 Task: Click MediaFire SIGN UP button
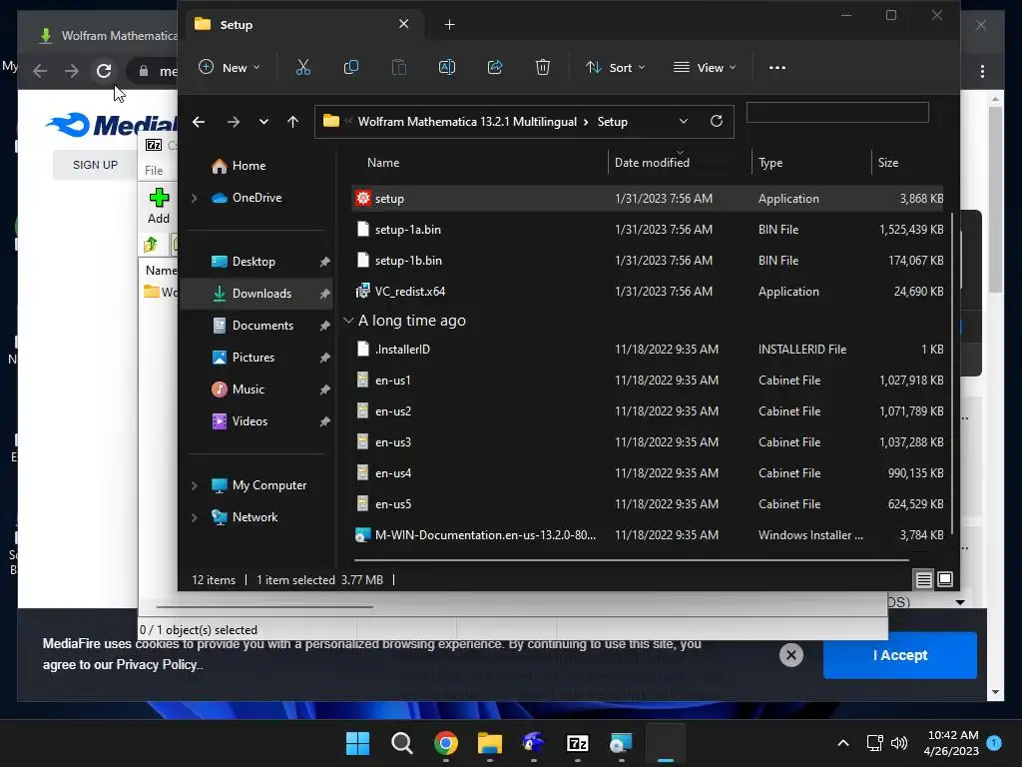[x=95, y=165]
